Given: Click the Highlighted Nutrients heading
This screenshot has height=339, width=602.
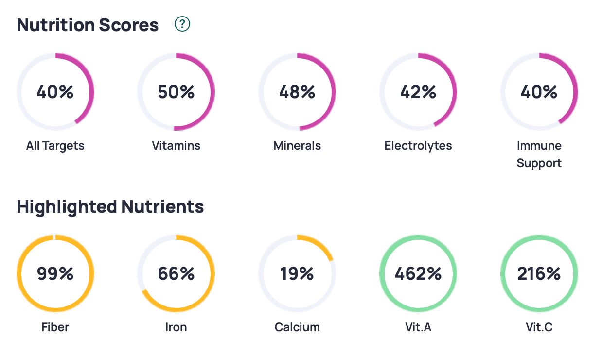Looking at the screenshot, I should tap(110, 207).
